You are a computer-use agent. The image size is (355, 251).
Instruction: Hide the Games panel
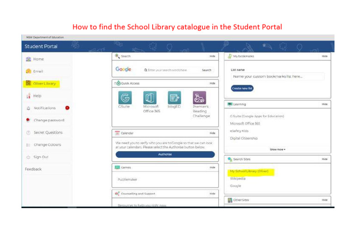(212, 167)
